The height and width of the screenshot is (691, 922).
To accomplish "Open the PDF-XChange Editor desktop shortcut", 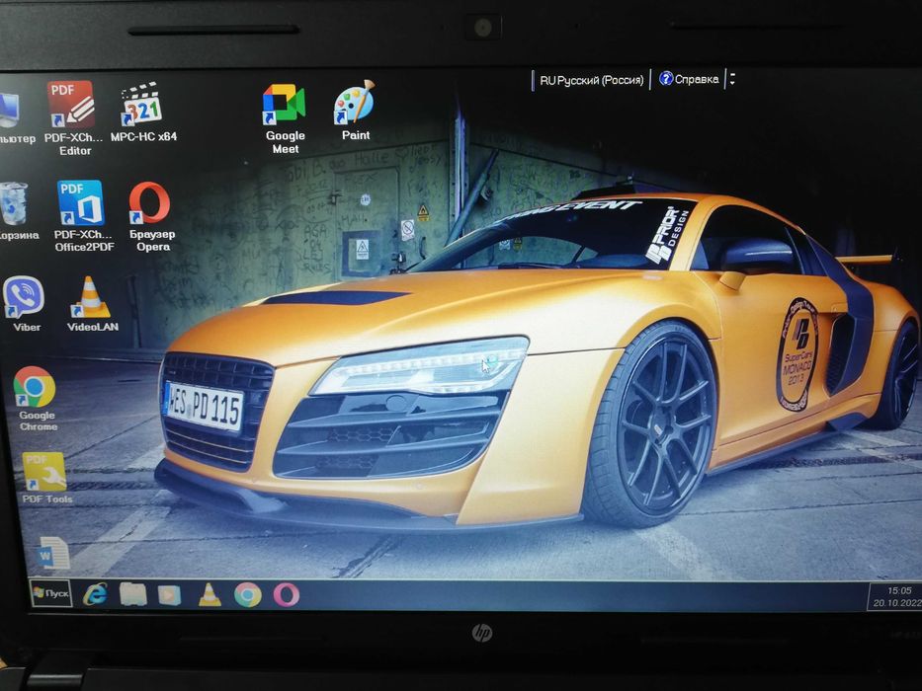I will tap(72, 116).
